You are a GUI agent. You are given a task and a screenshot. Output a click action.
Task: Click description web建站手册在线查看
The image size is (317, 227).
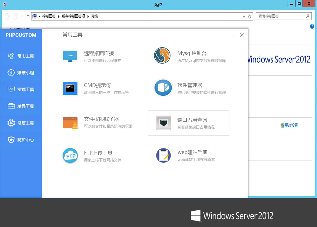pos(196,160)
